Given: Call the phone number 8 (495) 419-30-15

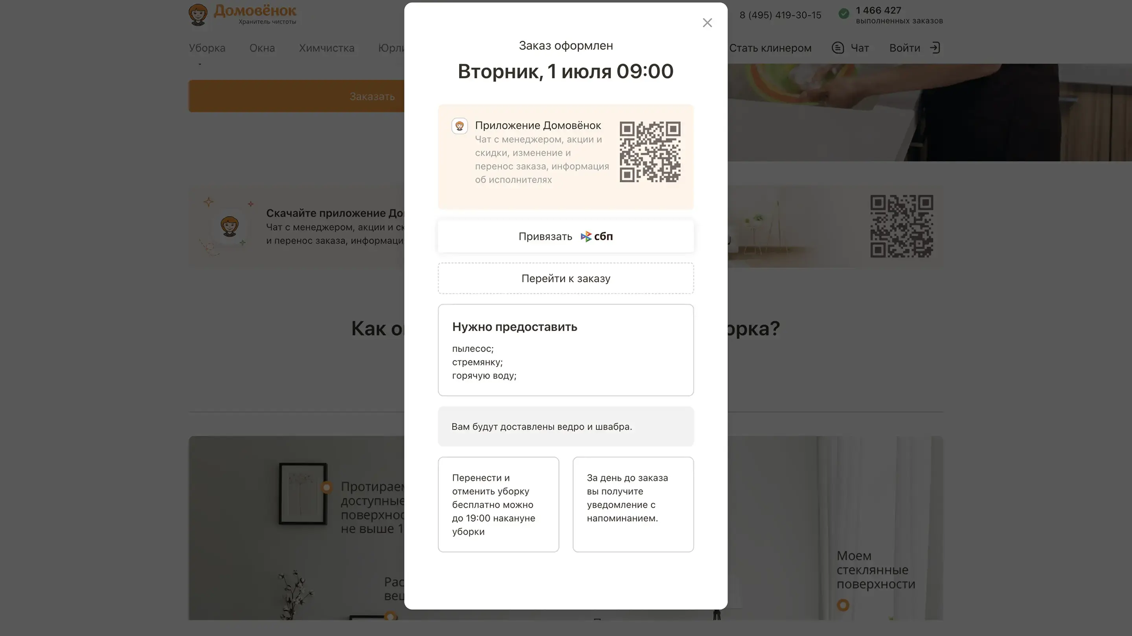Looking at the screenshot, I should click(x=780, y=15).
